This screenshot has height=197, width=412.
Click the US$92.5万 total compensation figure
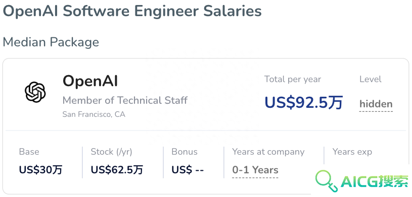304,102
